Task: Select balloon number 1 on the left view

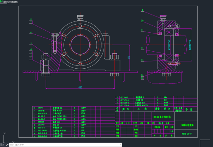Action: pyautogui.click(x=31, y=59)
